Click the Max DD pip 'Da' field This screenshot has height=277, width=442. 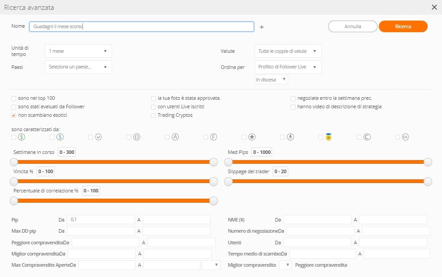coord(101,231)
